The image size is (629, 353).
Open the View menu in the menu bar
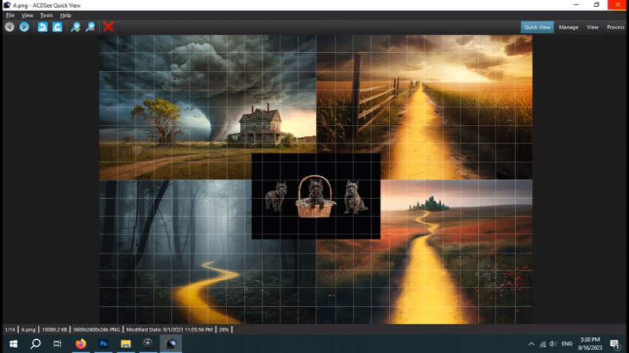[27, 15]
